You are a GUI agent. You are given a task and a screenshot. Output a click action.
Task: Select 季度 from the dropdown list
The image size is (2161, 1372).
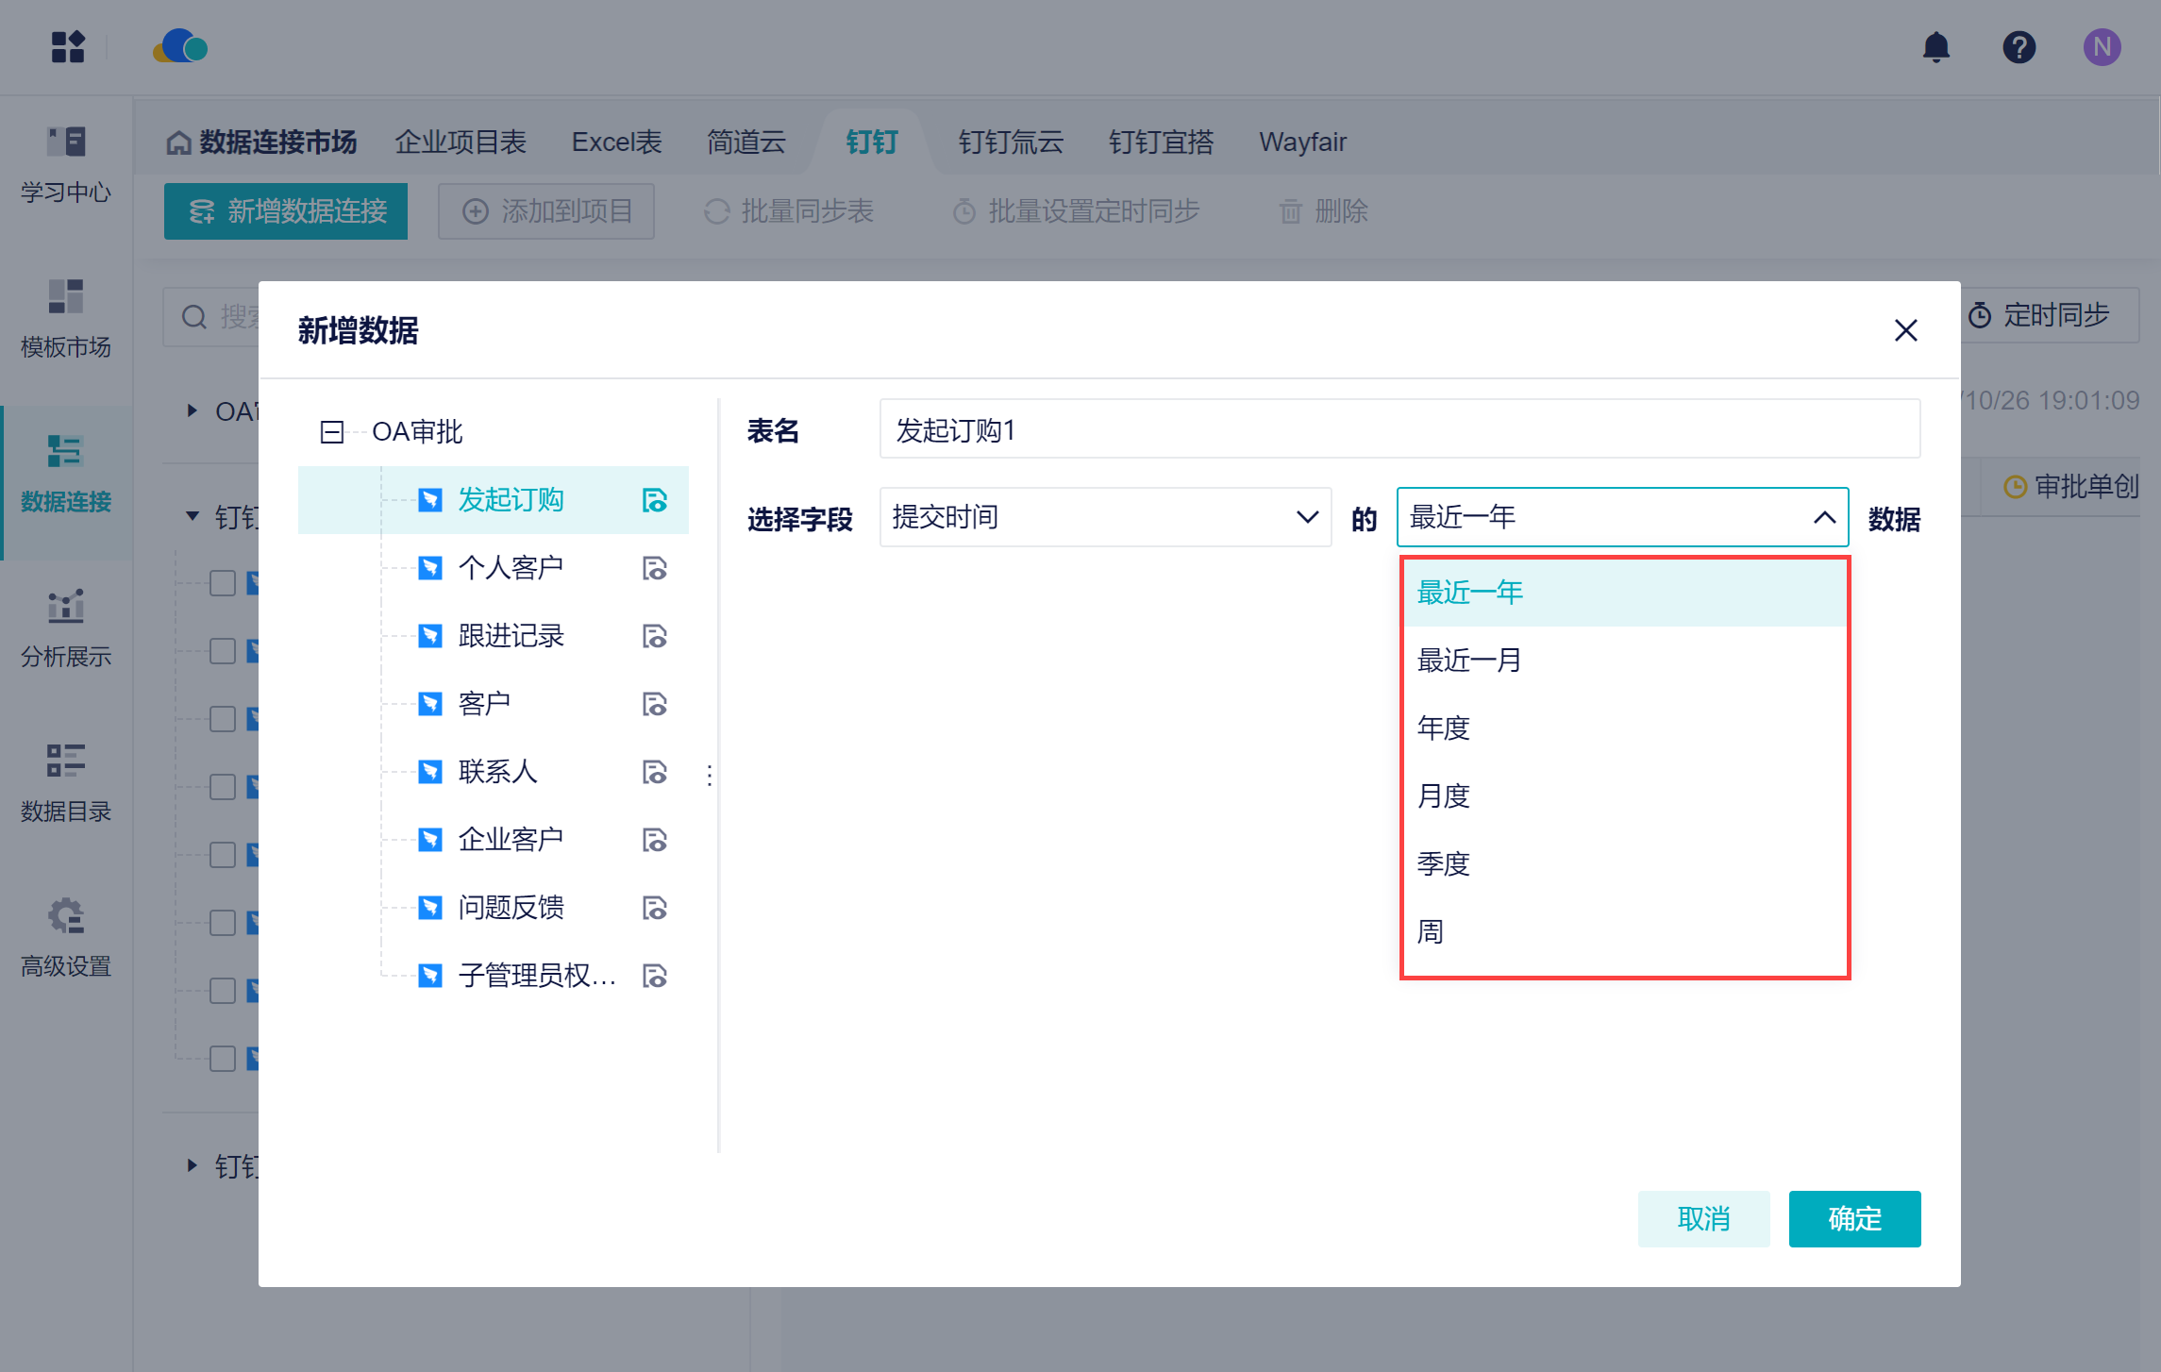point(1444,863)
